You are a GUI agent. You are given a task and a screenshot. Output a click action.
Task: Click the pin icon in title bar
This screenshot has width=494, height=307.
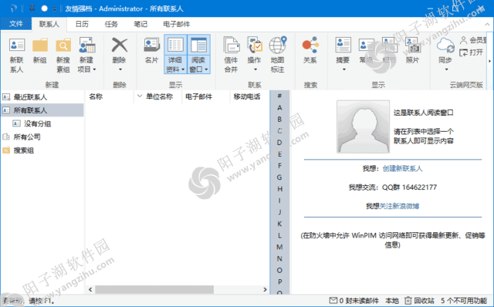32,8
